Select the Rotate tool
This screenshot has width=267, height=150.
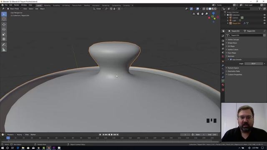(4, 30)
